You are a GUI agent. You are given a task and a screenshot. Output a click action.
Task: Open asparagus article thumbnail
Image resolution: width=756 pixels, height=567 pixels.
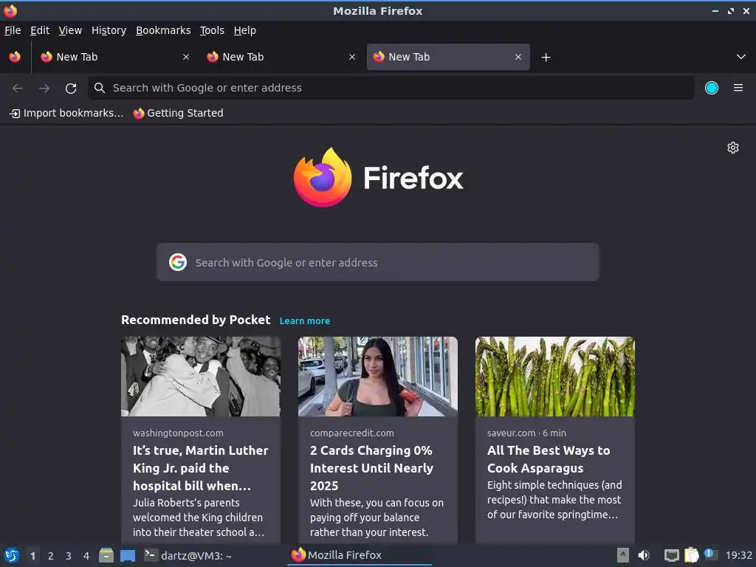pyautogui.click(x=555, y=377)
